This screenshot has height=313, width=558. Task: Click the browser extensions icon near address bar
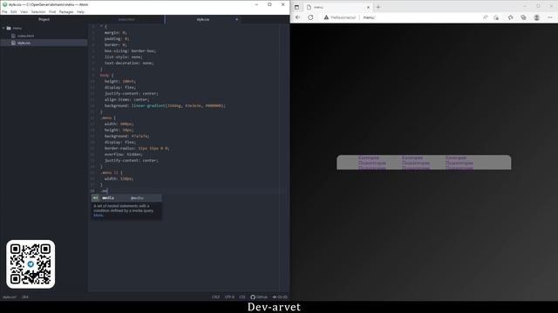496,17
